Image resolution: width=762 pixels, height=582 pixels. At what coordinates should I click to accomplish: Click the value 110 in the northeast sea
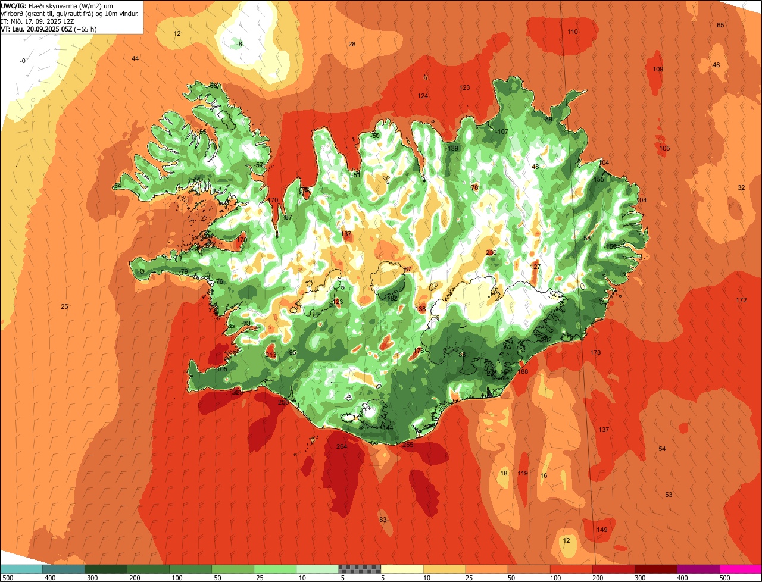(573, 32)
